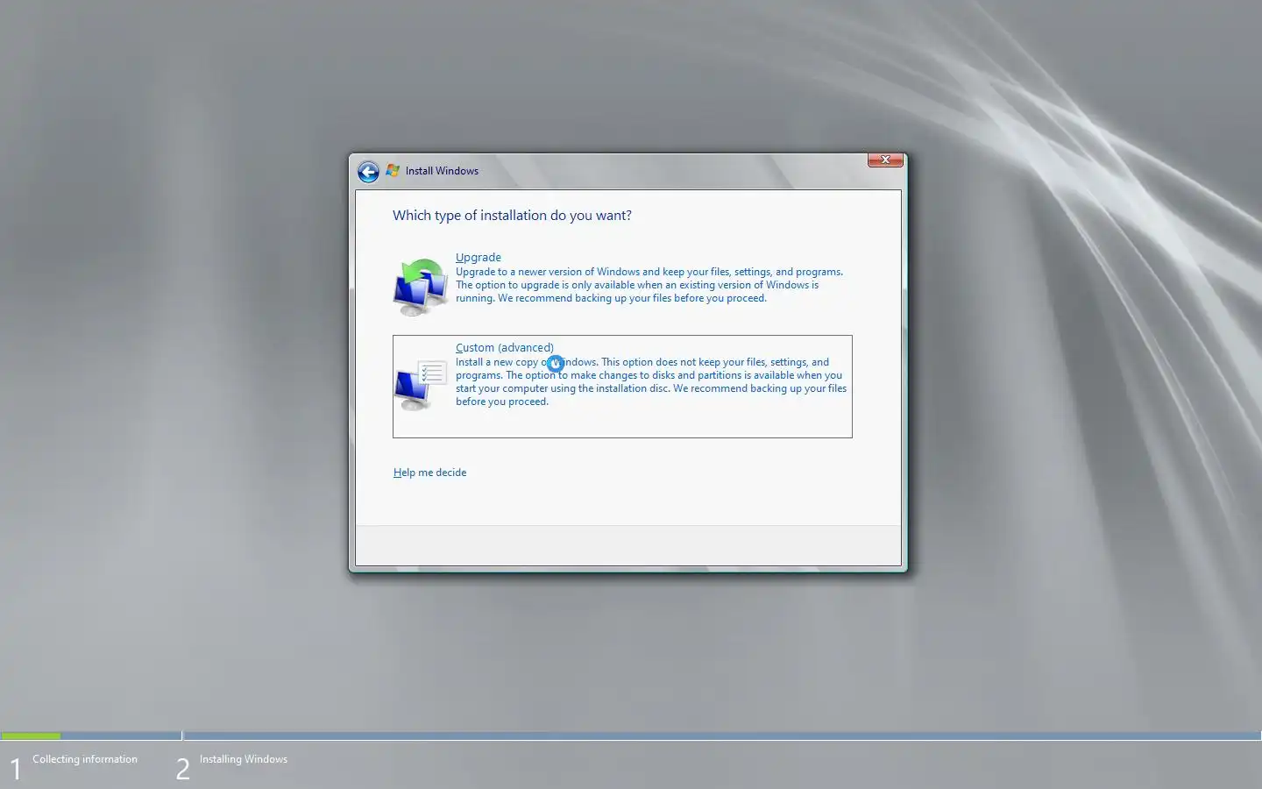Click the Custom option description text

click(651, 381)
